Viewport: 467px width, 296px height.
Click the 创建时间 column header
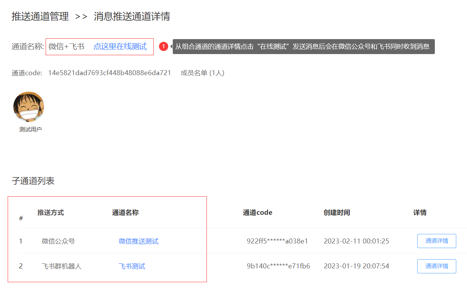pos(337,212)
